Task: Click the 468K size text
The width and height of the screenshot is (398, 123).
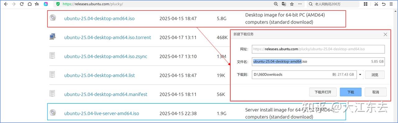Action: (222, 37)
